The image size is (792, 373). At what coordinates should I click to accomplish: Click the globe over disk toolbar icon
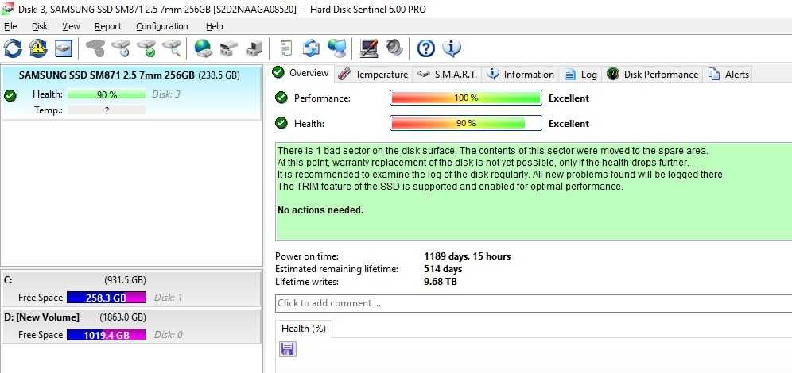(203, 48)
